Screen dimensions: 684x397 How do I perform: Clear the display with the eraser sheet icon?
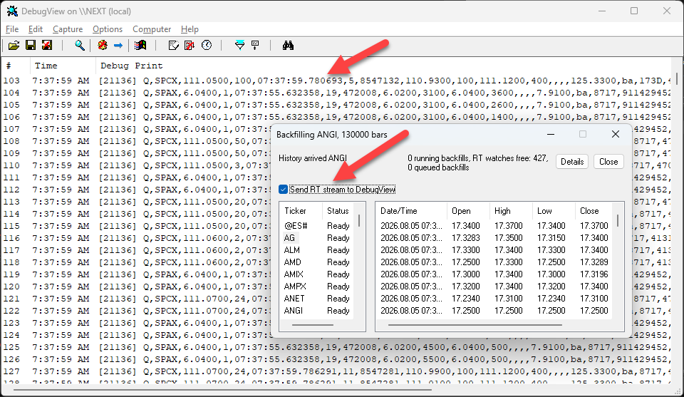[x=174, y=46]
